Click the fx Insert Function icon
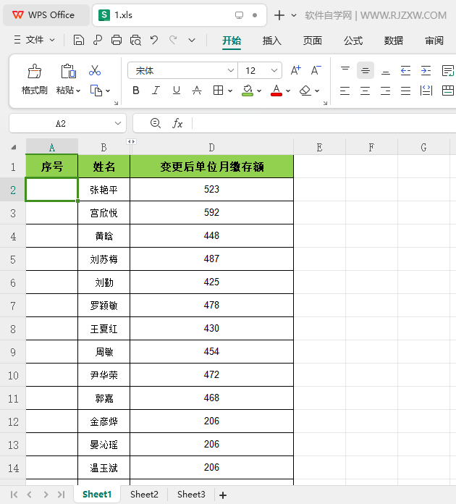 [x=177, y=123]
